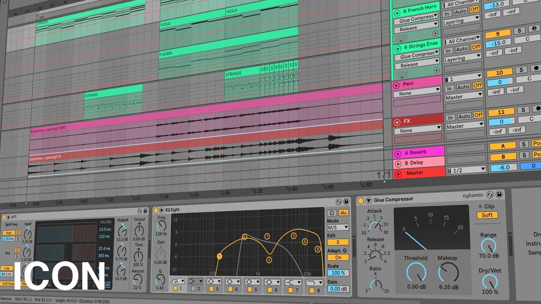Collapse the Perc track with its triangle
Image resolution: width=541 pixels, height=304 pixels.
pyautogui.click(x=396, y=85)
